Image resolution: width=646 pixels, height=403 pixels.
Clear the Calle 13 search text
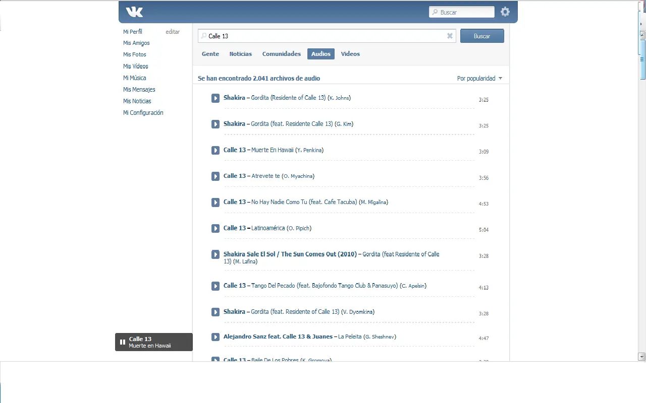[450, 36]
